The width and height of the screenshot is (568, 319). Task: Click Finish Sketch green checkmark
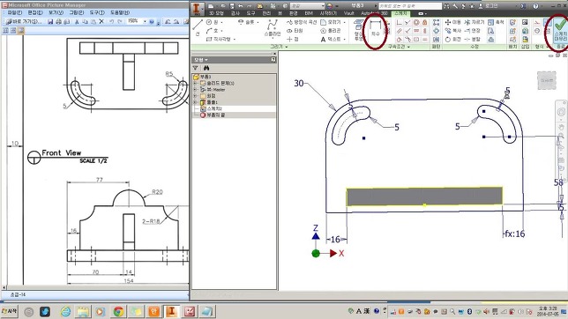(x=560, y=29)
